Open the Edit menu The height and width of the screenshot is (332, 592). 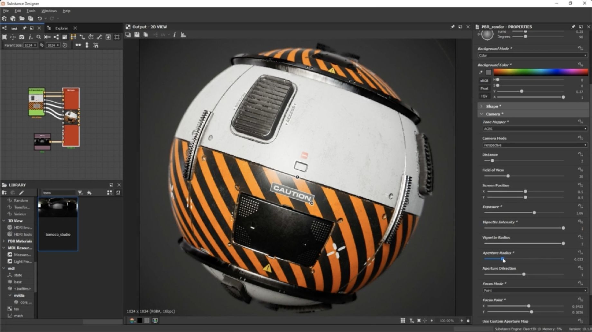click(18, 11)
